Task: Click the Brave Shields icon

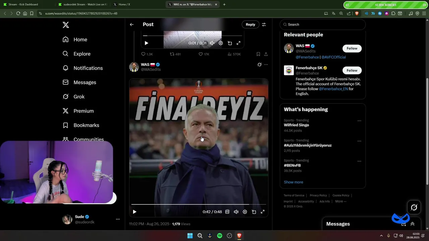Action: tap(357, 13)
